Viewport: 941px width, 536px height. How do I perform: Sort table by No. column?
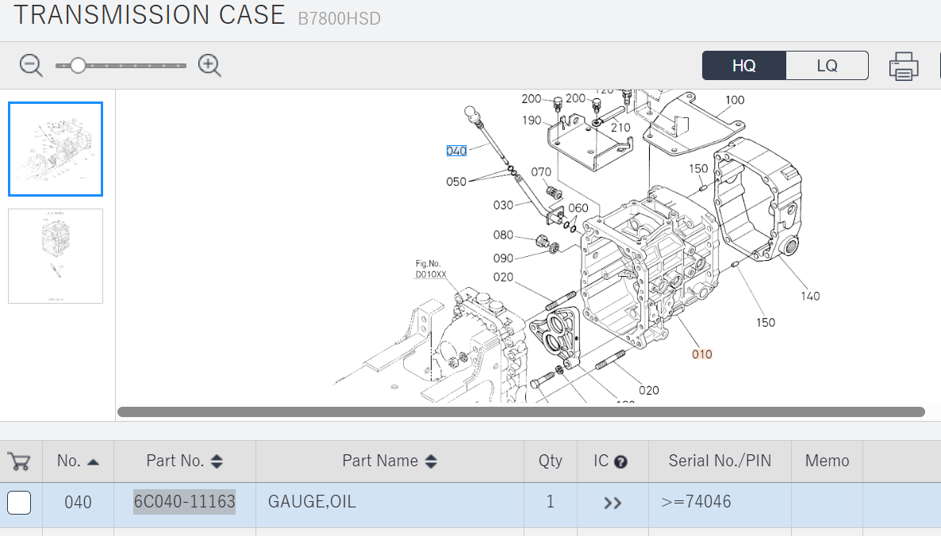(78, 461)
